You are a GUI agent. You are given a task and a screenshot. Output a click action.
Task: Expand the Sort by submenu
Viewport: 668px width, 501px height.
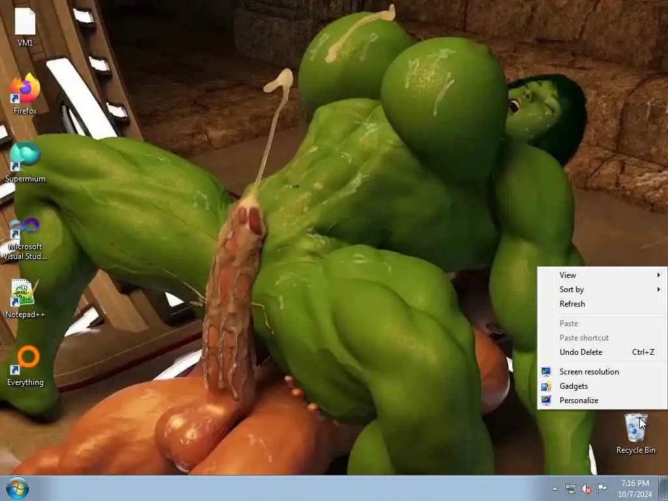[602, 290]
